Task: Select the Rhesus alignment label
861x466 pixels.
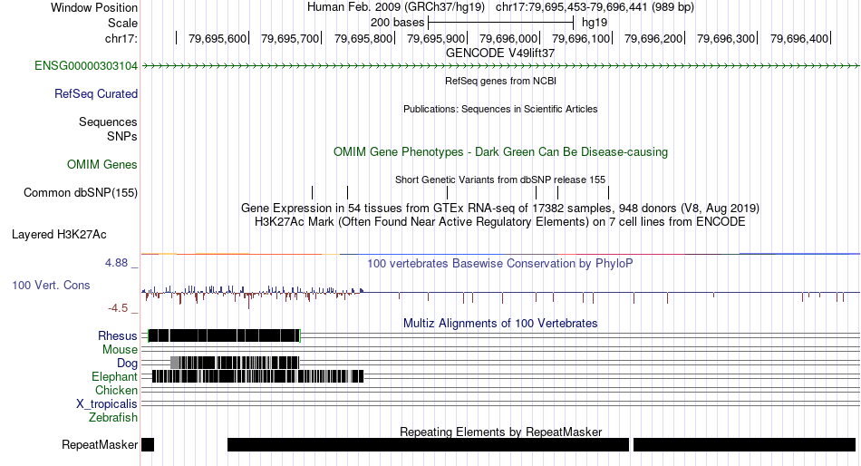Action: point(118,335)
